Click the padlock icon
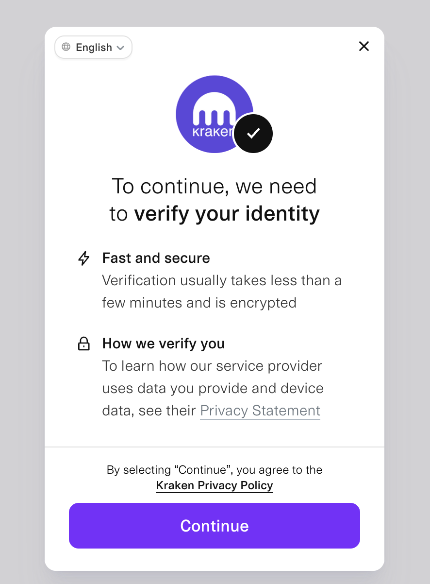 [84, 344]
